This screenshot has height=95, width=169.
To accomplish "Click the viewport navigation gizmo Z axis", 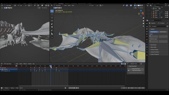I will 141,11.
